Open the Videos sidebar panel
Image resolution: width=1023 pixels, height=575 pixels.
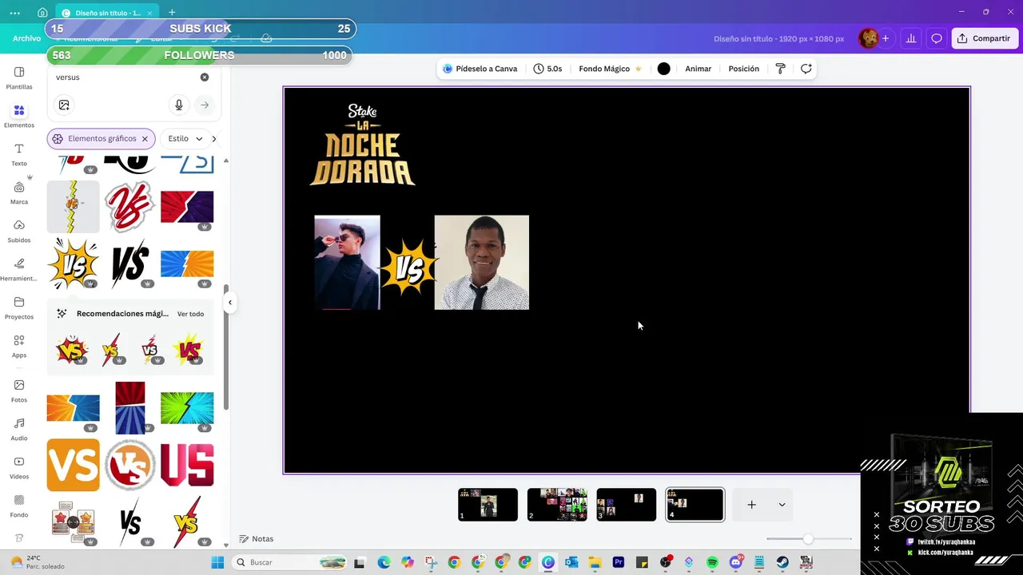click(19, 467)
